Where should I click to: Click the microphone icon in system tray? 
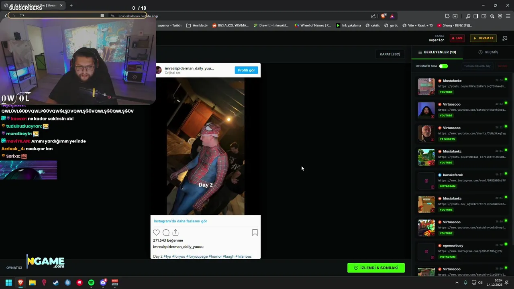click(x=465, y=283)
